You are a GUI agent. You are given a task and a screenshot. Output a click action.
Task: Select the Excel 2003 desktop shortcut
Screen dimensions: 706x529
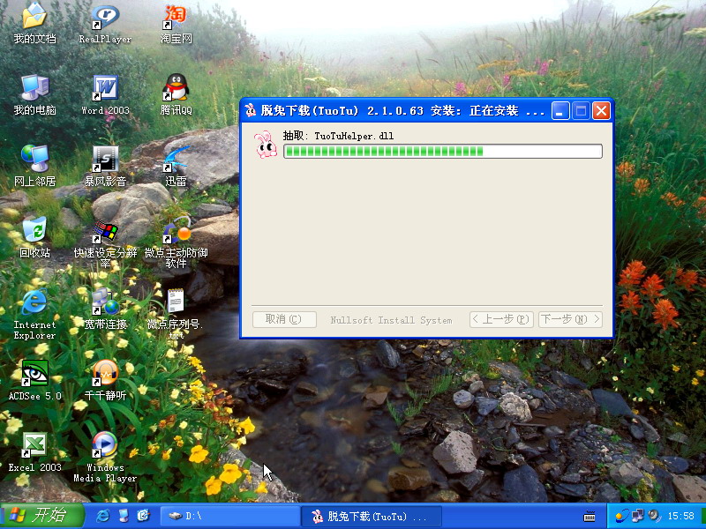(34, 451)
